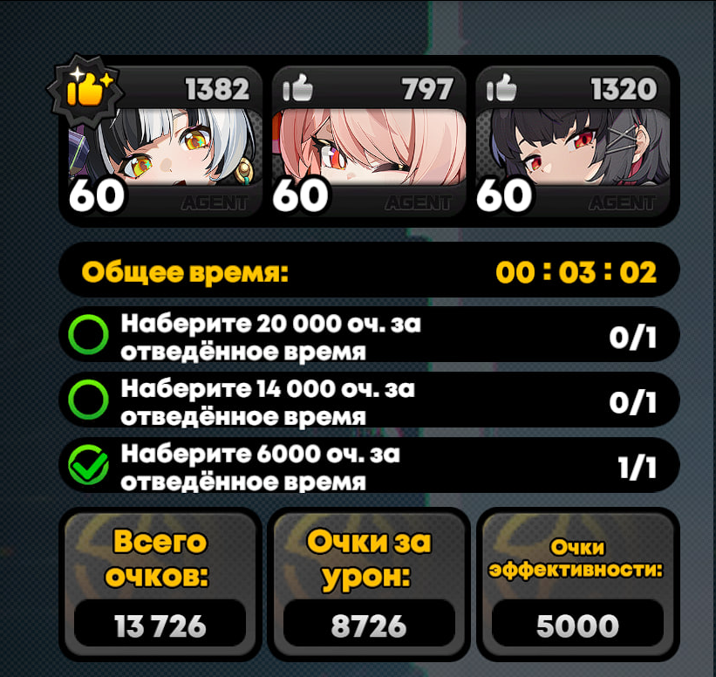Click the "Очки эффективности" value 5000
Image resolution: width=716 pixels, height=677 pixels.
pyautogui.click(x=577, y=626)
